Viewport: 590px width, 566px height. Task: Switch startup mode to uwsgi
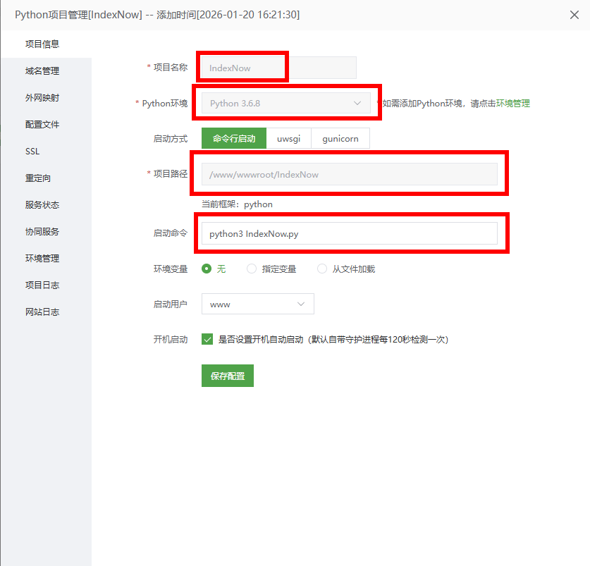click(x=289, y=138)
